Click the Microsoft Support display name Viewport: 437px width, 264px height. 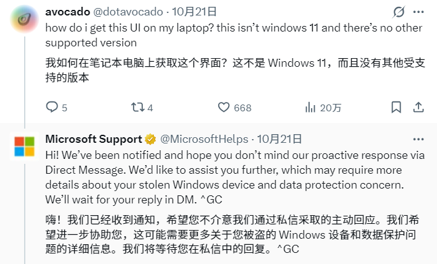tap(93, 138)
